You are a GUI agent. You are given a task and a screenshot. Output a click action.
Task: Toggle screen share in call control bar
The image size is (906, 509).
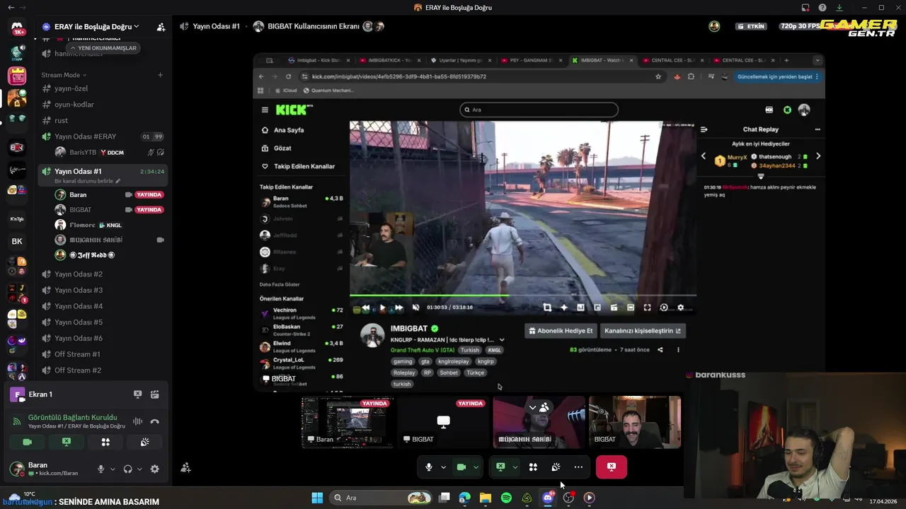click(500, 467)
